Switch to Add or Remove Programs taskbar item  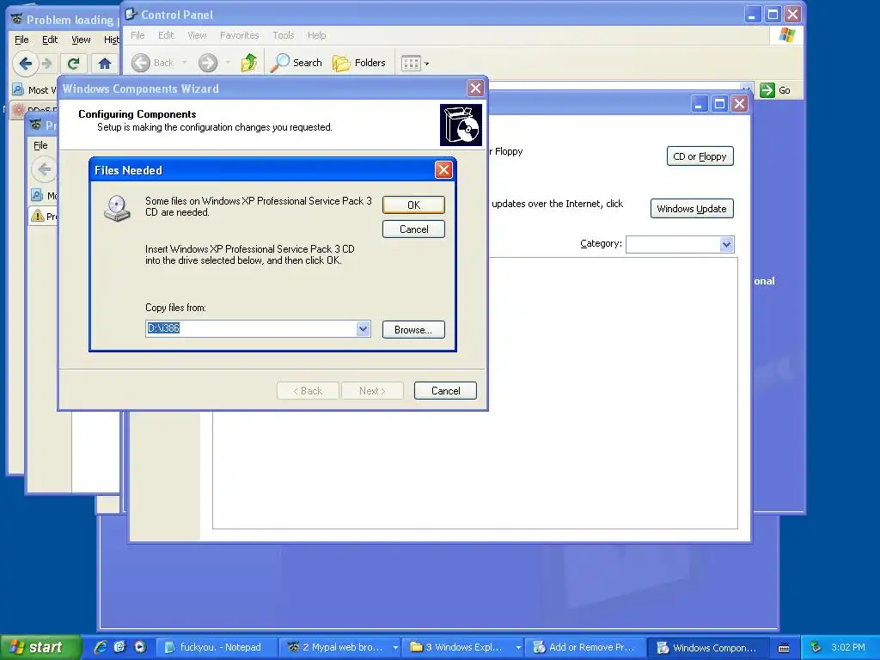[585, 647]
